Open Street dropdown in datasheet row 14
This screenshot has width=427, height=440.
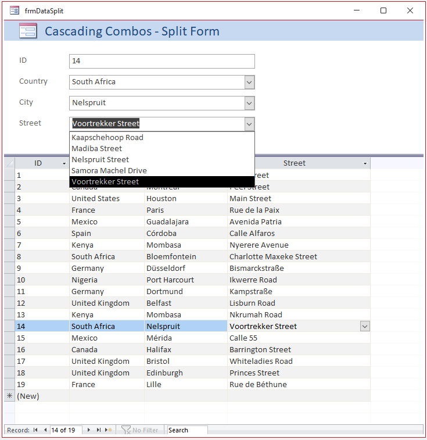365,326
